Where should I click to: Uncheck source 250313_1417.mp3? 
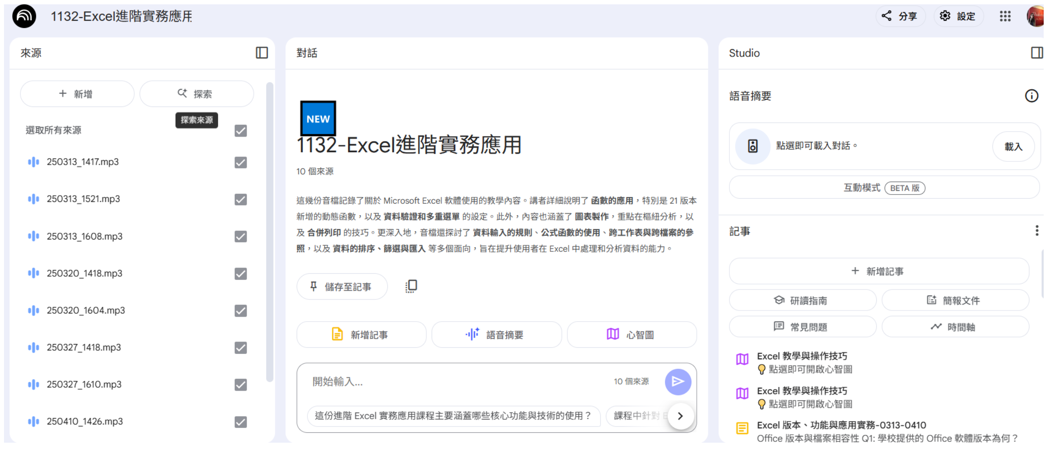[x=240, y=163]
